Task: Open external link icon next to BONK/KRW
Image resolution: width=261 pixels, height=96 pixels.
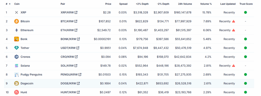Action: [78, 39]
